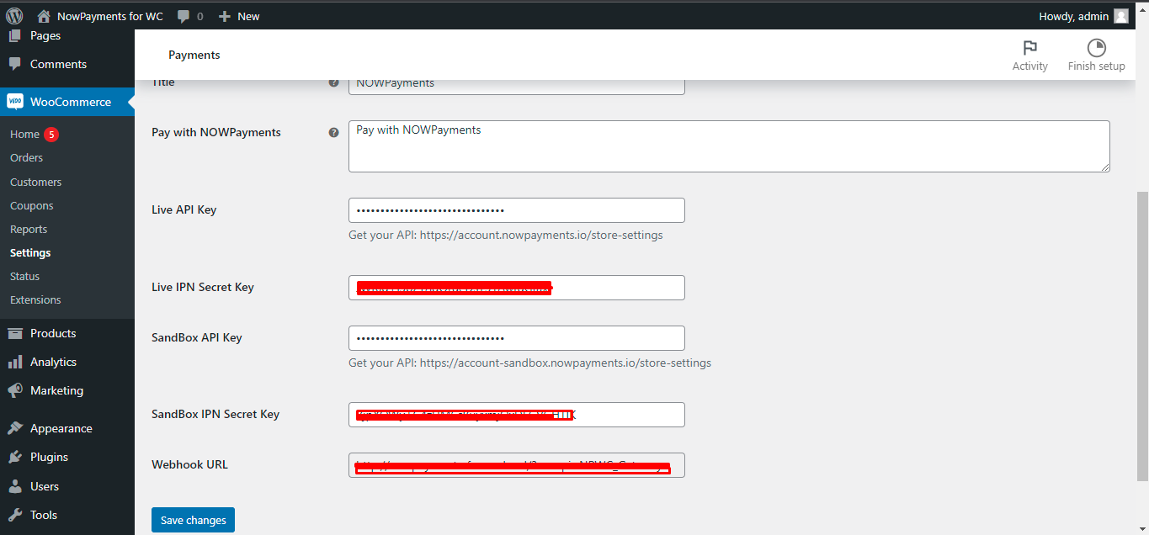The height and width of the screenshot is (535, 1149).
Task: Click the SandBox API Key label
Action: [197, 337]
